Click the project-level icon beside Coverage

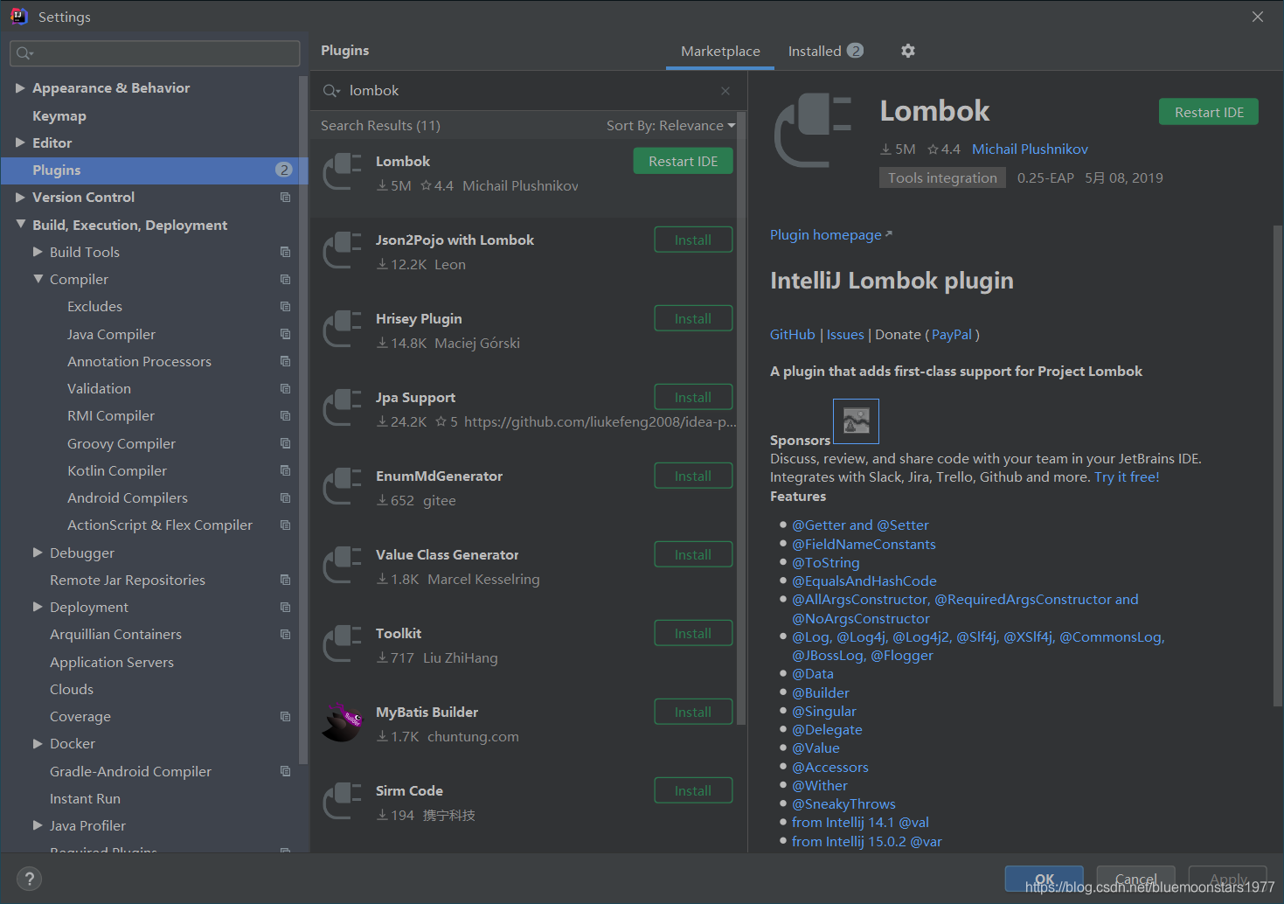click(x=285, y=716)
